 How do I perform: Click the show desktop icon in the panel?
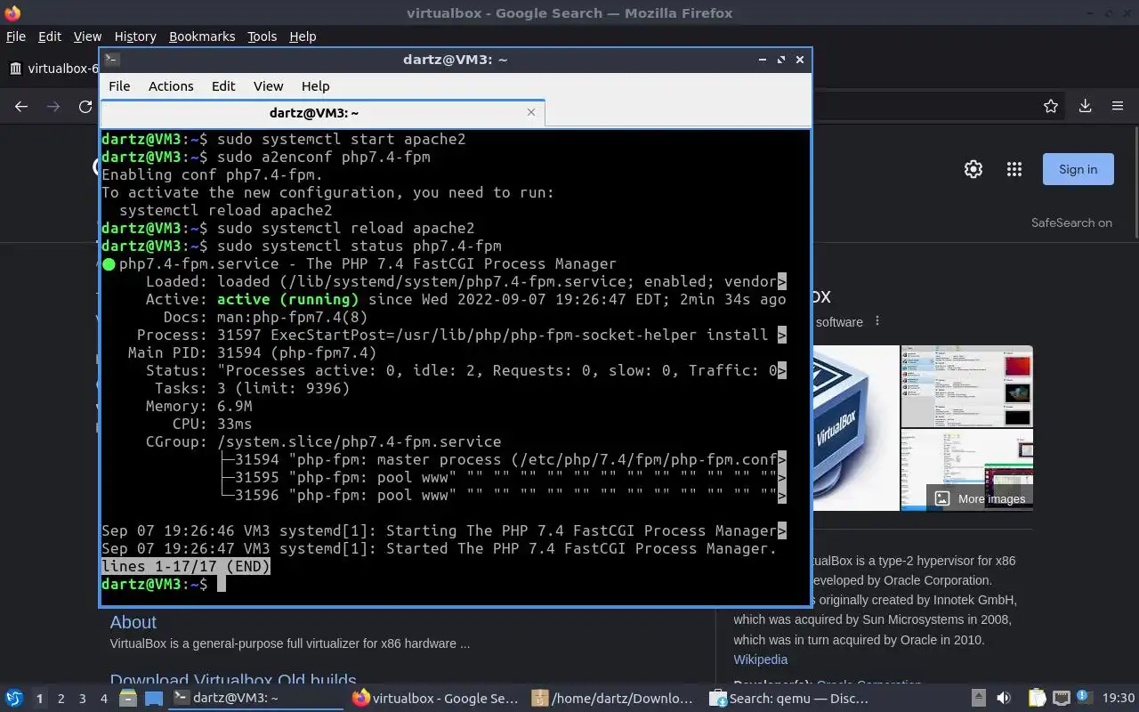click(x=154, y=699)
